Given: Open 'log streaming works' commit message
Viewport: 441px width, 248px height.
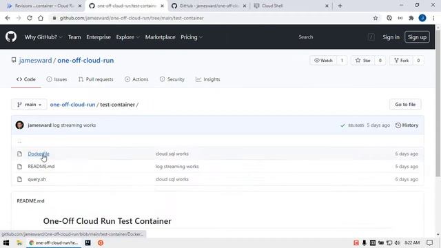Looking at the screenshot, I should click(x=74, y=125).
